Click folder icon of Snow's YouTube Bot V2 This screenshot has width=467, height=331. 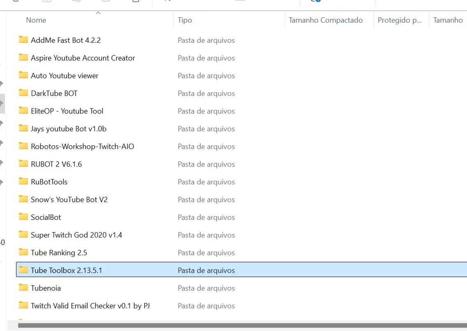click(x=23, y=199)
